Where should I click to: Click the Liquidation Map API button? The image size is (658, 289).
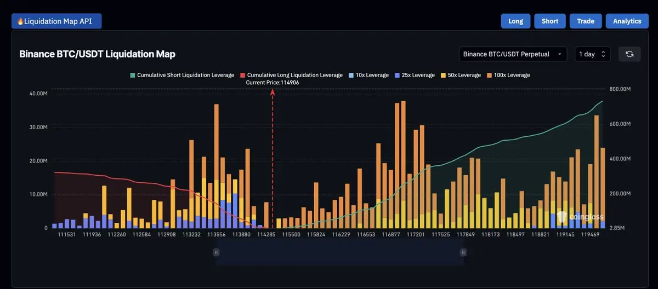[x=56, y=21]
